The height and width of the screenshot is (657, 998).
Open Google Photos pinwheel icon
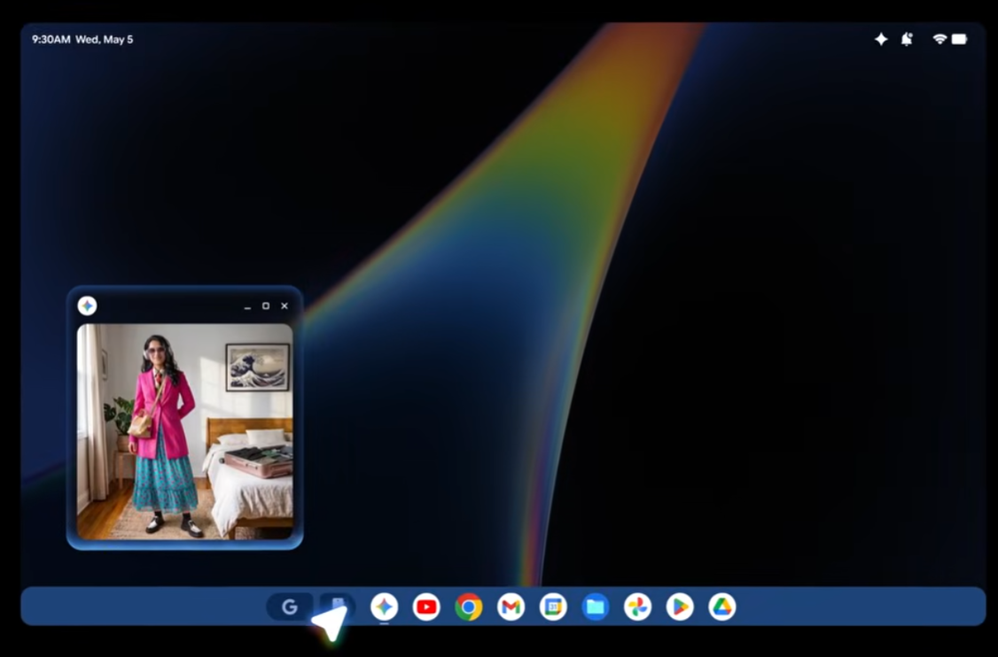point(637,607)
